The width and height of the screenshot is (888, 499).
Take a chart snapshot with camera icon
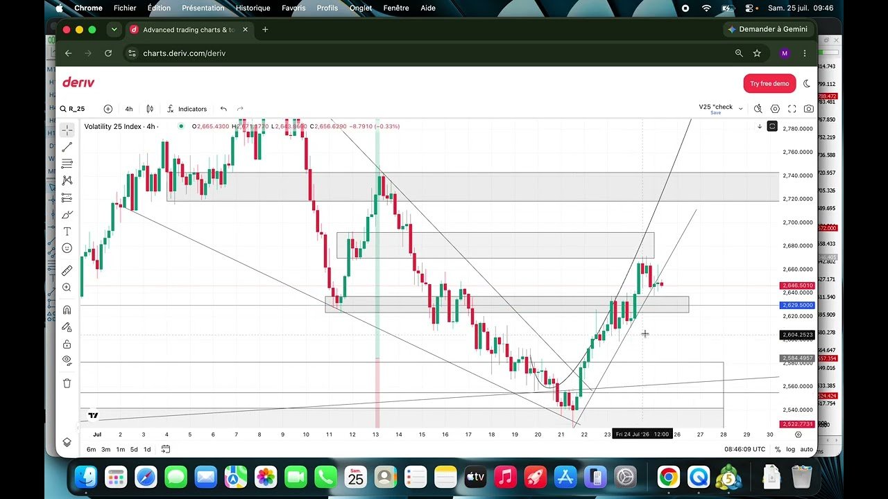tap(809, 109)
